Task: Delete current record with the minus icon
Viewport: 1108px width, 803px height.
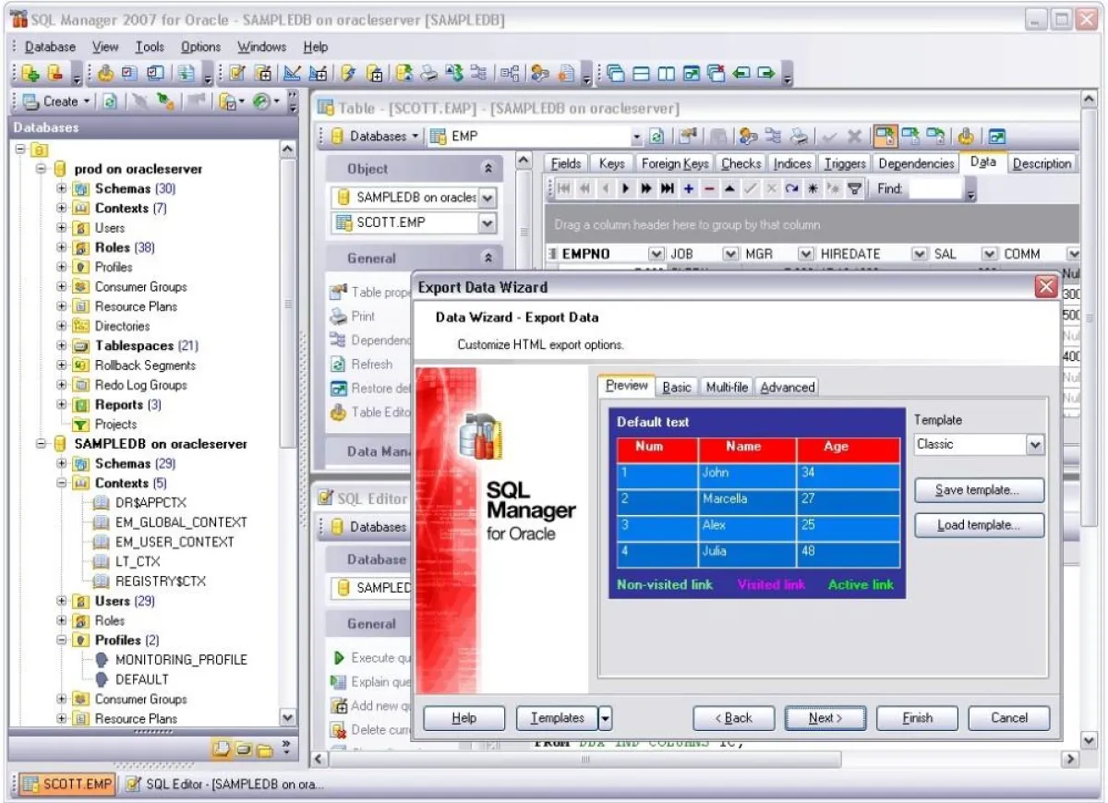Action: [x=708, y=188]
